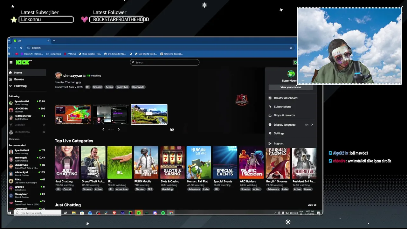The image size is (407, 229).
Task: Go to next featured stream arrow
Action: coord(119,129)
